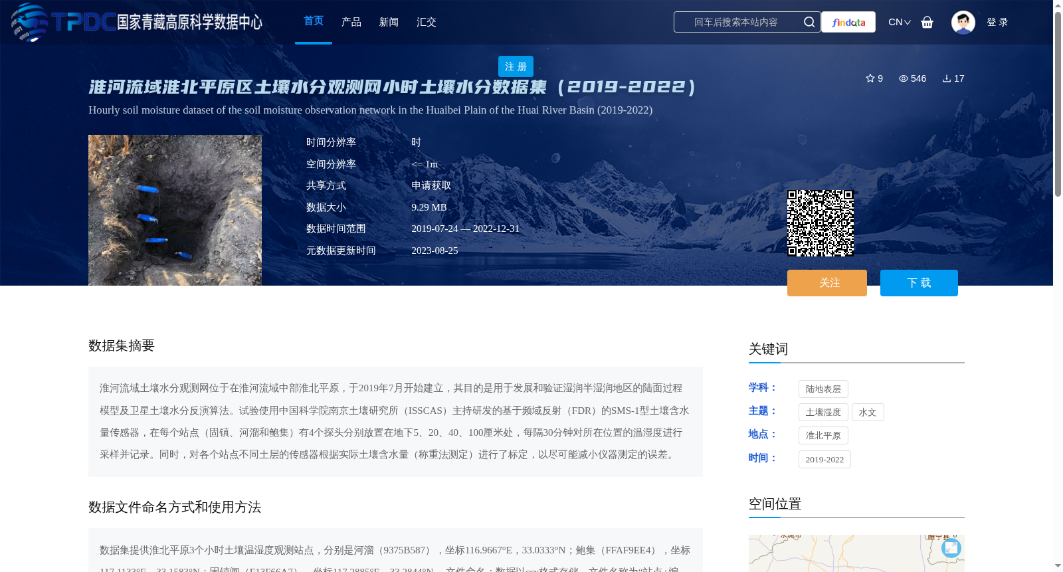Click the TPDC globe logo

coord(30,22)
